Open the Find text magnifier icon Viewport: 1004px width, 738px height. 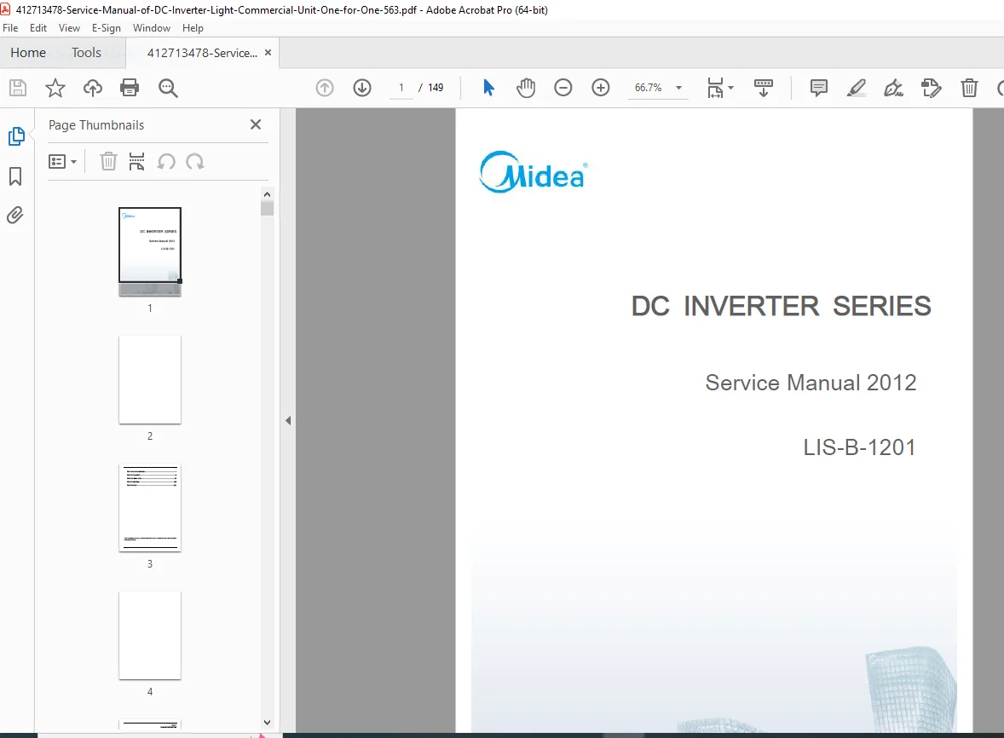pyautogui.click(x=168, y=88)
